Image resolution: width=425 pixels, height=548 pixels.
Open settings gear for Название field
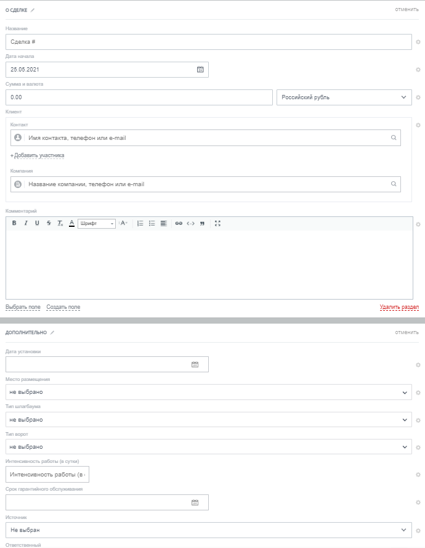418,43
